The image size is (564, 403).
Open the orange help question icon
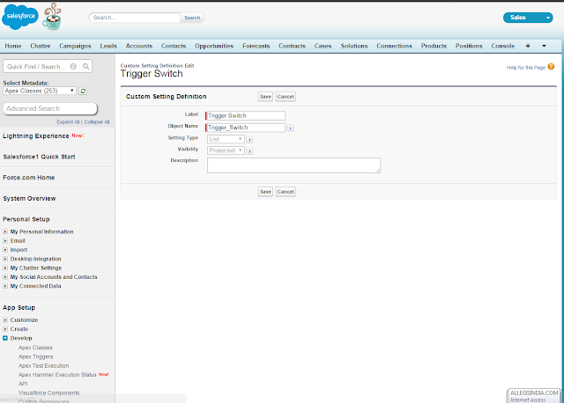tap(551, 67)
